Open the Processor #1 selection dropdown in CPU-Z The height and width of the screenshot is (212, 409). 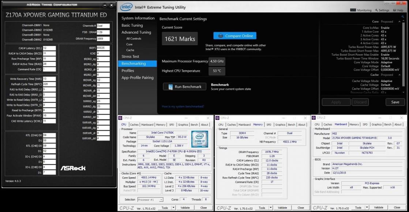(150, 200)
